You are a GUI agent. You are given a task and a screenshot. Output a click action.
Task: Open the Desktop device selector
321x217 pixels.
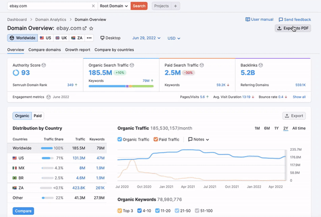(x=110, y=38)
